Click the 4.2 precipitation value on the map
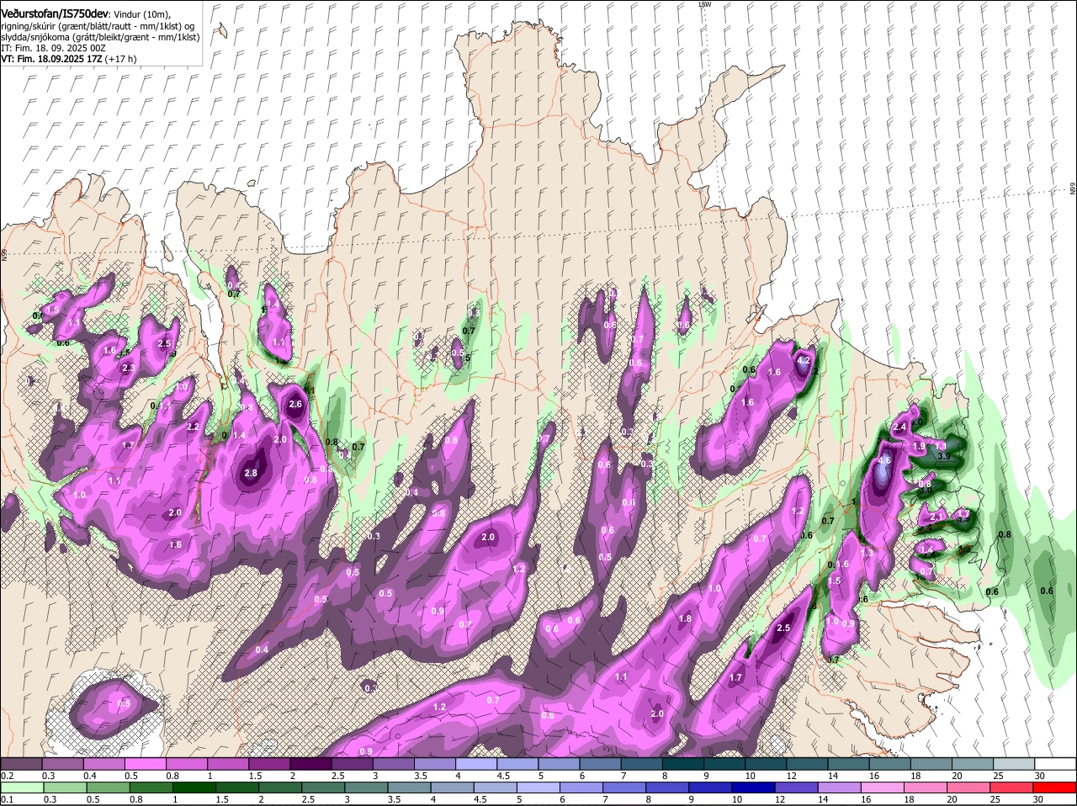Viewport: 1077px width, 806px height. 804,361
